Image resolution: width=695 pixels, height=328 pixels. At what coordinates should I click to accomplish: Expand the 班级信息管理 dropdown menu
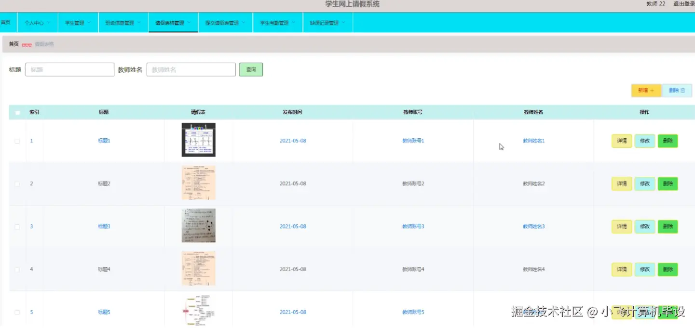tap(123, 23)
